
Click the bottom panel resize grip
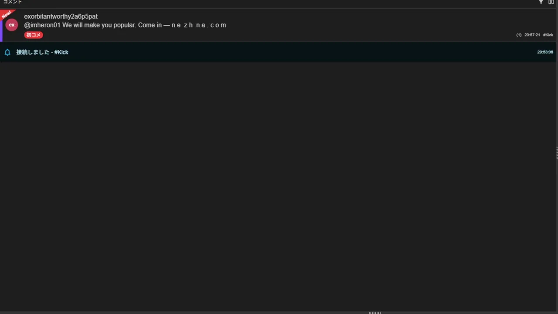375,312
